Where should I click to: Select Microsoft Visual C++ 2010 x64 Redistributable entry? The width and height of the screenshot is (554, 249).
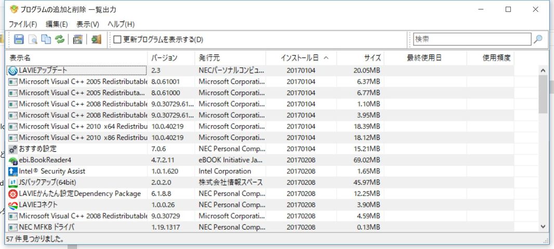[83, 127]
